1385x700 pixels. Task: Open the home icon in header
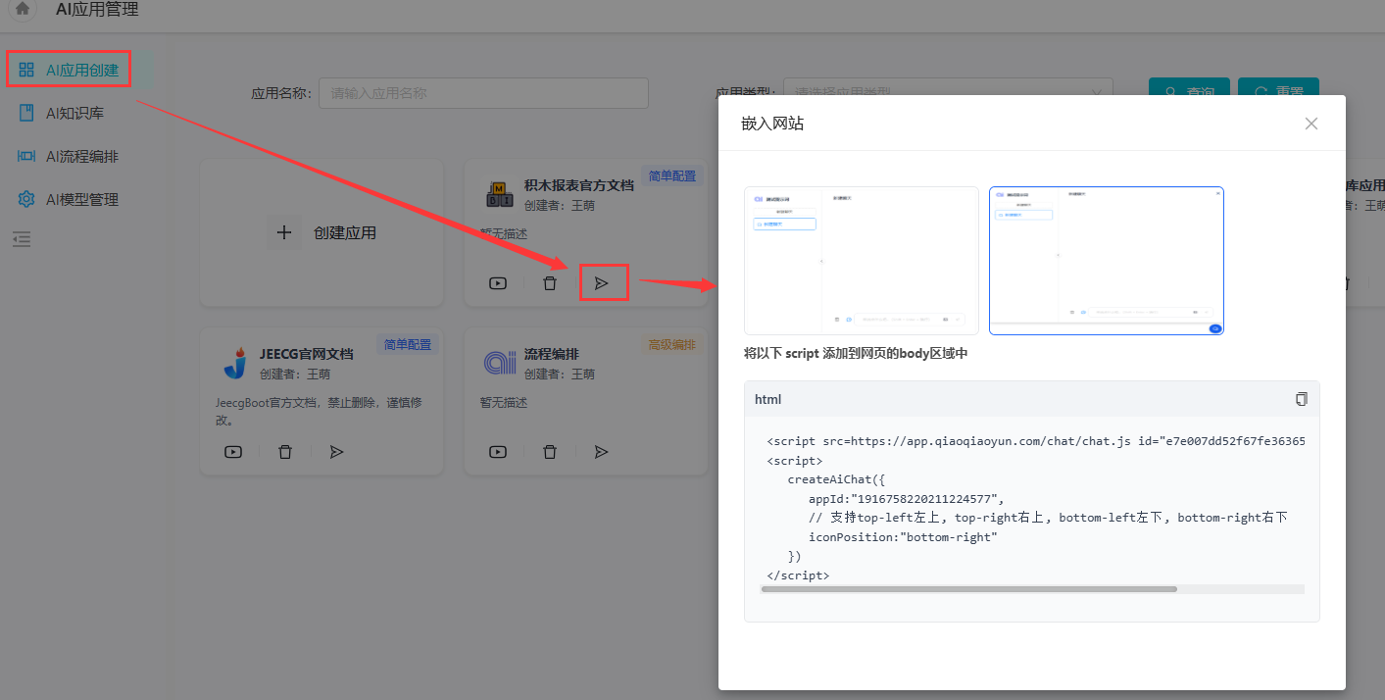22,10
